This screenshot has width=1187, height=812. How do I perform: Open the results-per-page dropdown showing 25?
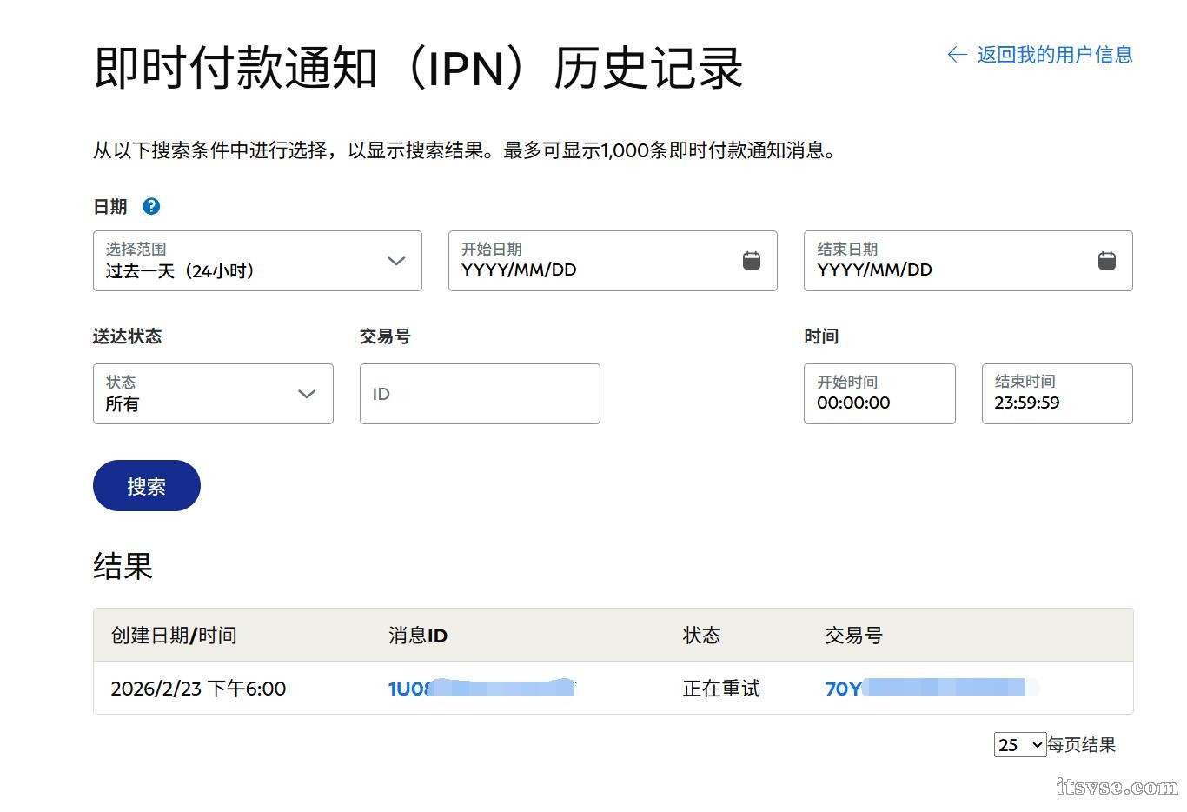click(1019, 744)
